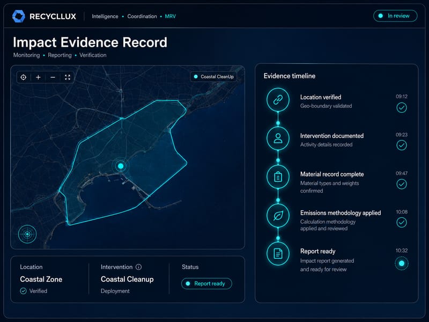Click the radar compass icon on map
The image size is (429, 322).
[27, 234]
